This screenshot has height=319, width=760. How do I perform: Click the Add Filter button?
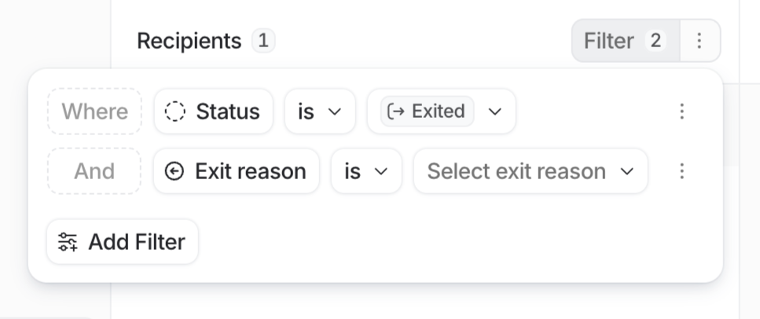point(123,242)
